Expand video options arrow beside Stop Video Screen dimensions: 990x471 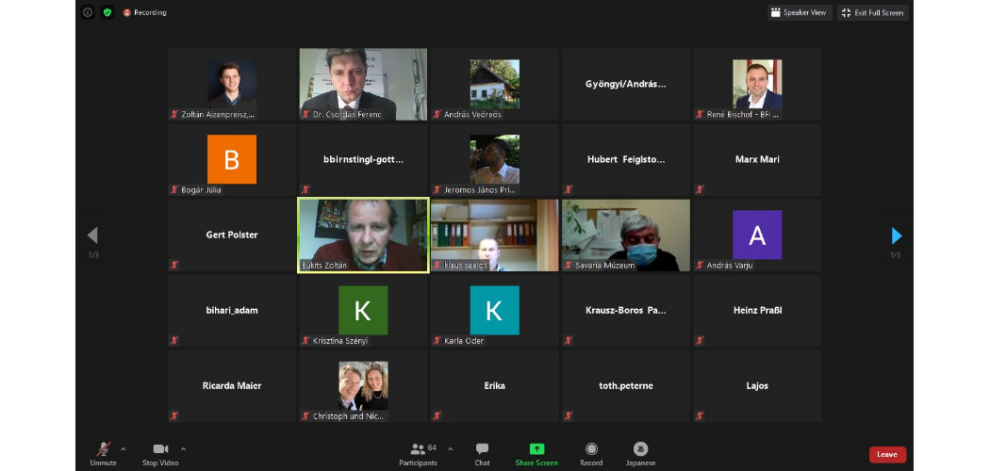tap(183, 449)
